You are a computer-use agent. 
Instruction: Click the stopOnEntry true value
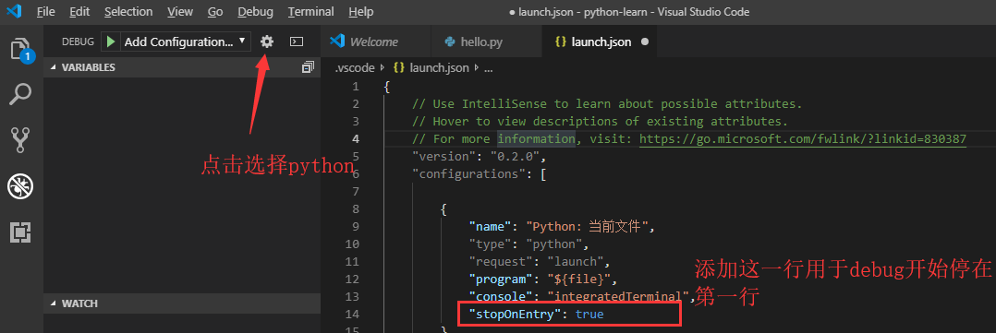589,314
